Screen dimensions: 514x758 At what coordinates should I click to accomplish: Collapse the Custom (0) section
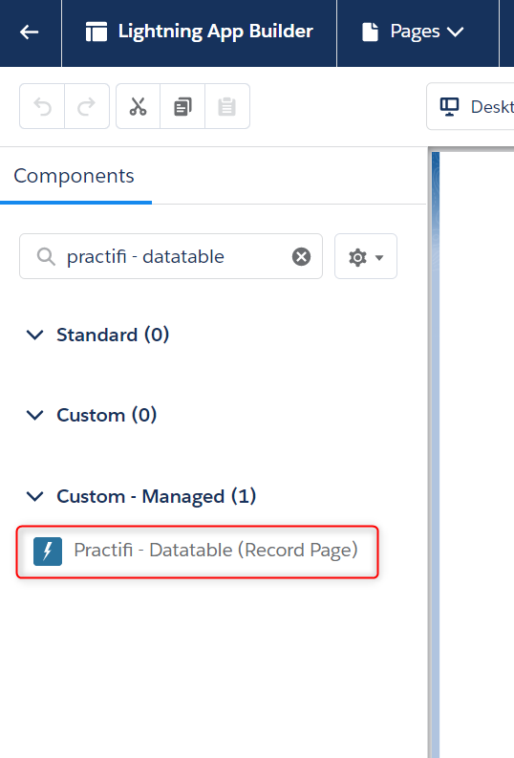(x=34, y=415)
